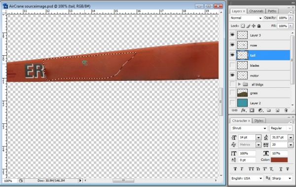This screenshot has height=187, width=296.
Task: Open the tracking 20 dropdown
Action: point(291,145)
